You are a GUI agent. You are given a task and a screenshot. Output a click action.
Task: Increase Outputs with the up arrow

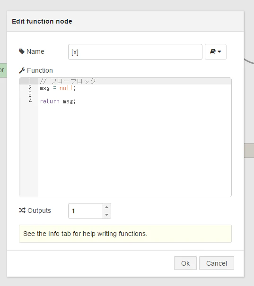(x=106, y=207)
